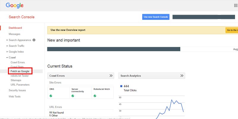Click the URL Errors heading
This screenshot has height=119, width=238.
(x=56, y=107)
